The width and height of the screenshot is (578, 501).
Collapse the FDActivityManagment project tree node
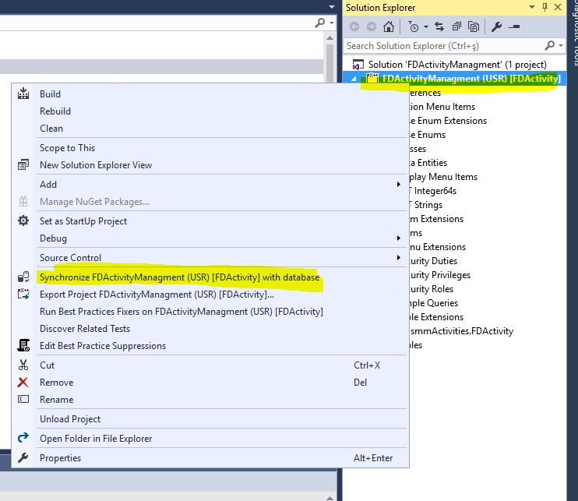pyautogui.click(x=354, y=79)
